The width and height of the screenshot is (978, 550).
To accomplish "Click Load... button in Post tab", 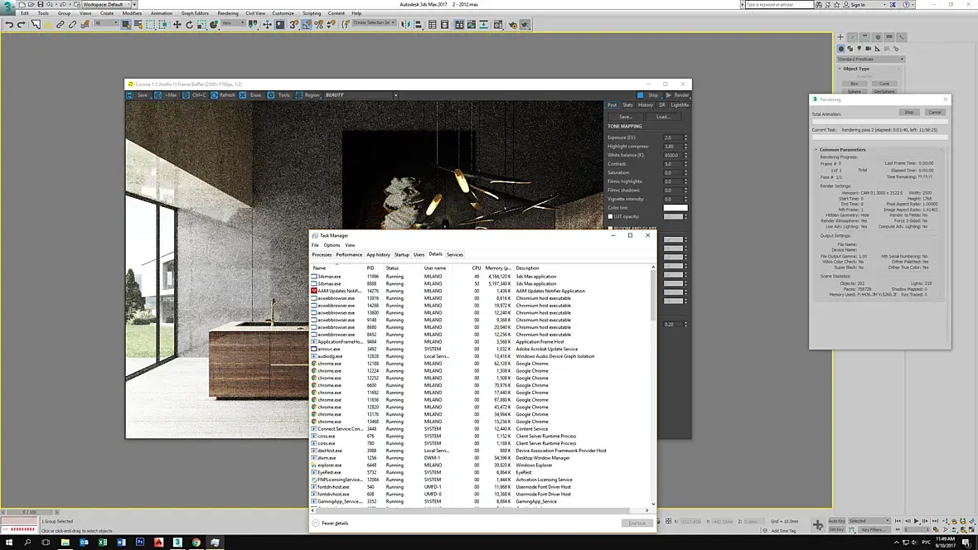I will pyautogui.click(x=663, y=117).
